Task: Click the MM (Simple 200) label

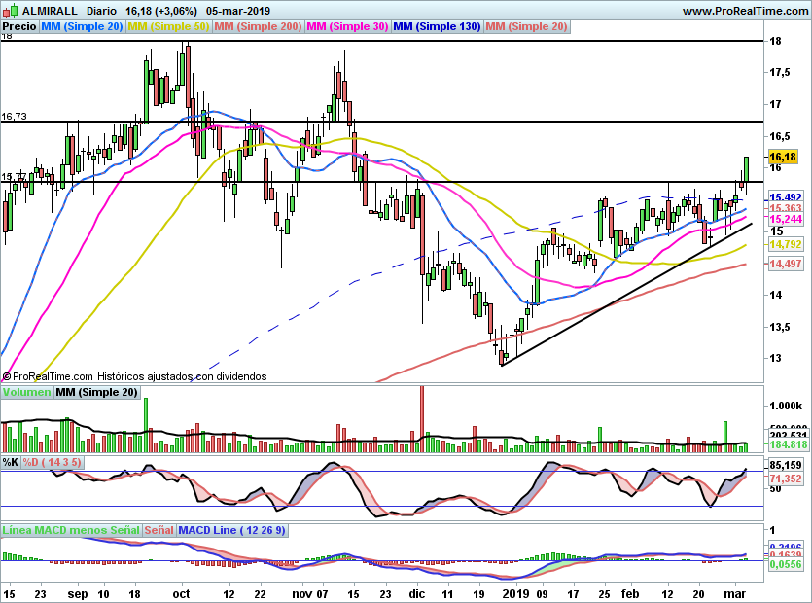Action: 258,26
